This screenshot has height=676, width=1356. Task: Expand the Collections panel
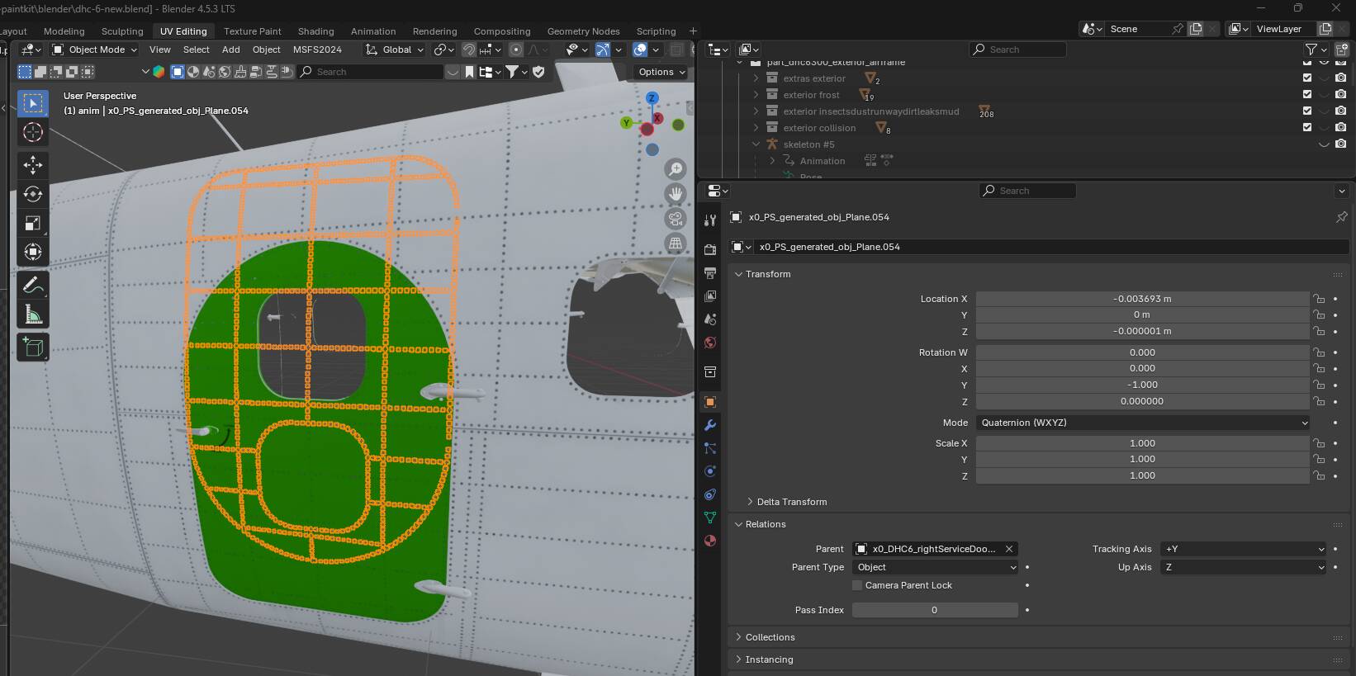[x=770, y=637]
